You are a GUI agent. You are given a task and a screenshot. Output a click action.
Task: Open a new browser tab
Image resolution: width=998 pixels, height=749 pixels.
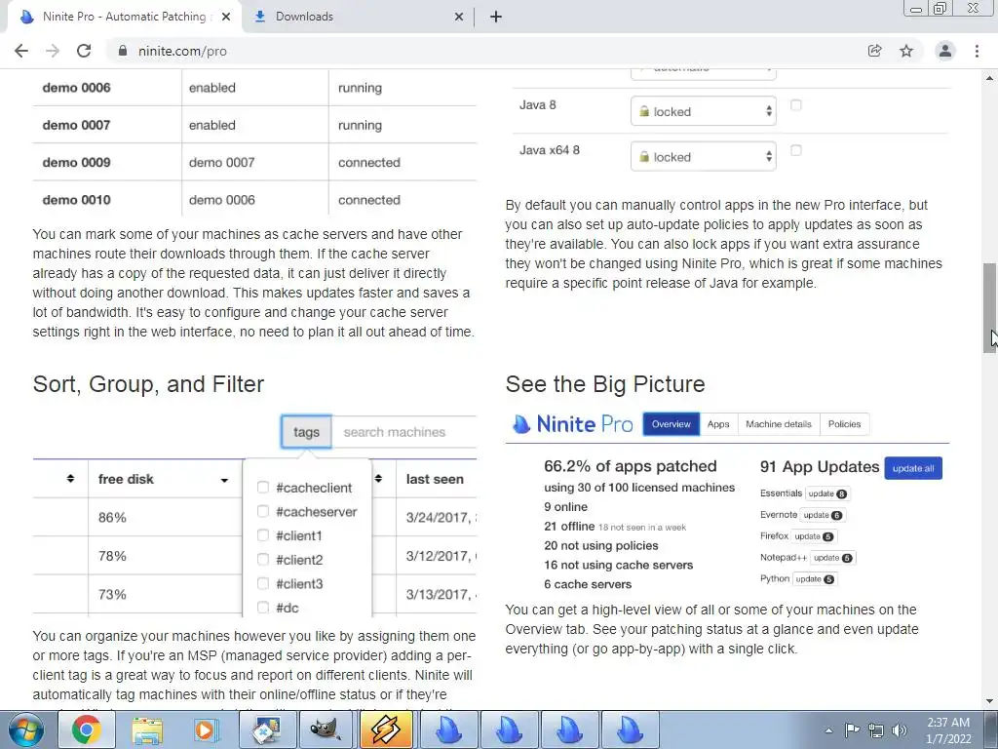pyautogui.click(x=496, y=17)
